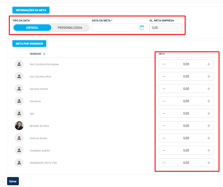Decrease the goal for VENDEDOR TESTE PWI
The height and width of the screenshot is (187, 223).
(x=164, y=163)
